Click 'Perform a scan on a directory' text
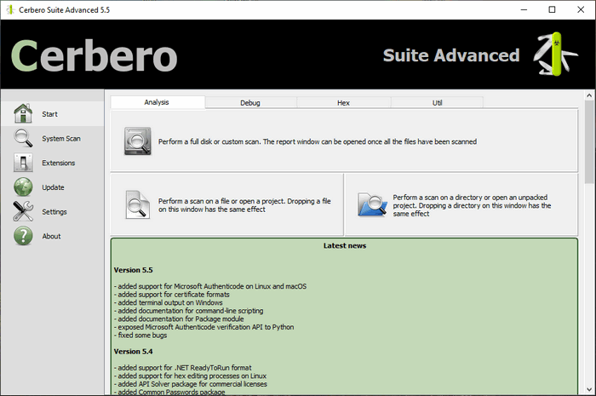 [x=472, y=205]
